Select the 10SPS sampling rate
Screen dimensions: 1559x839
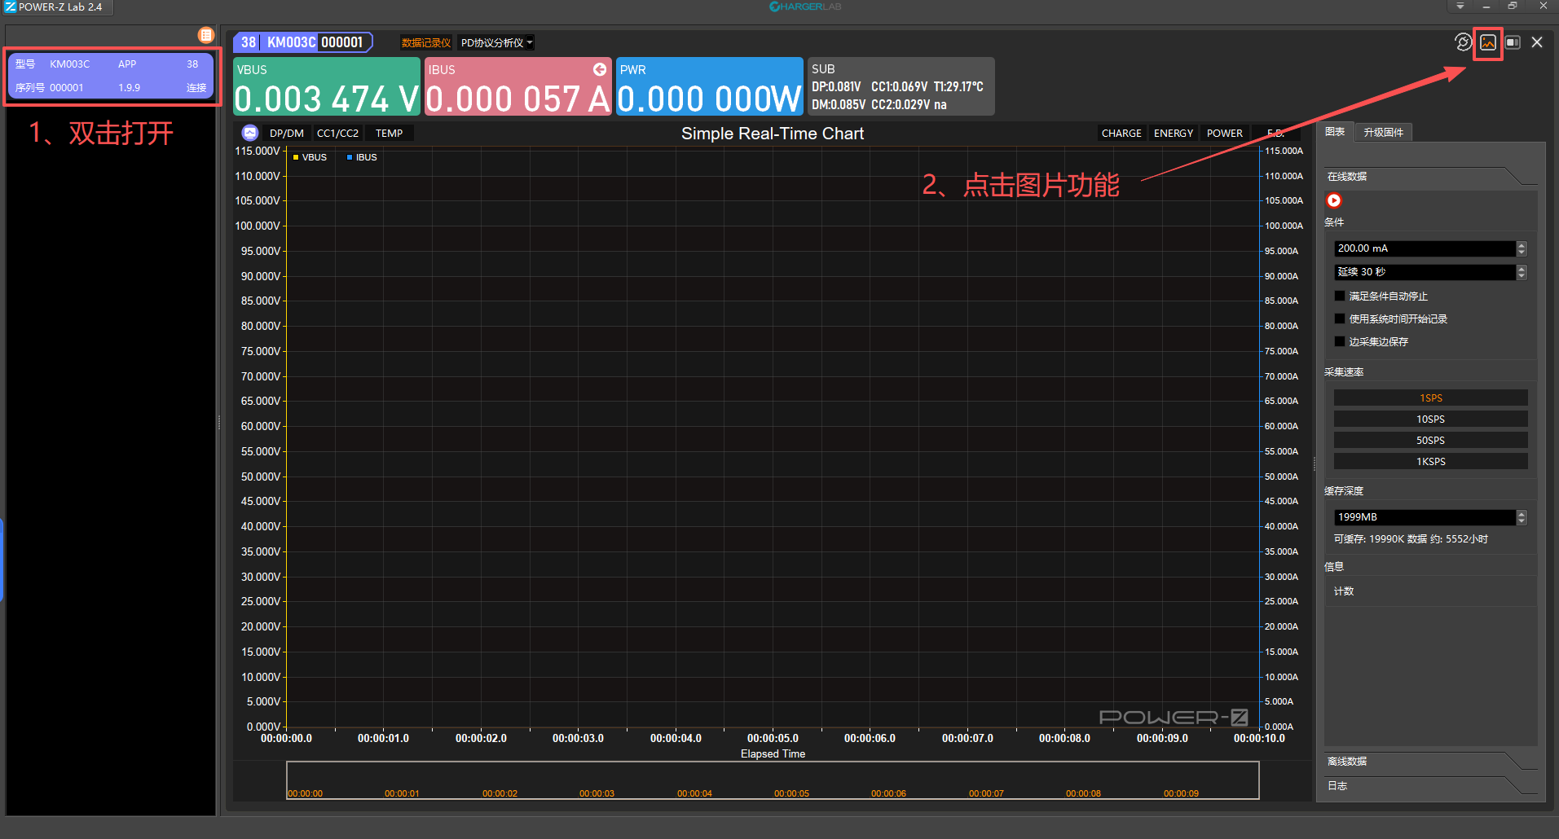(1430, 419)
